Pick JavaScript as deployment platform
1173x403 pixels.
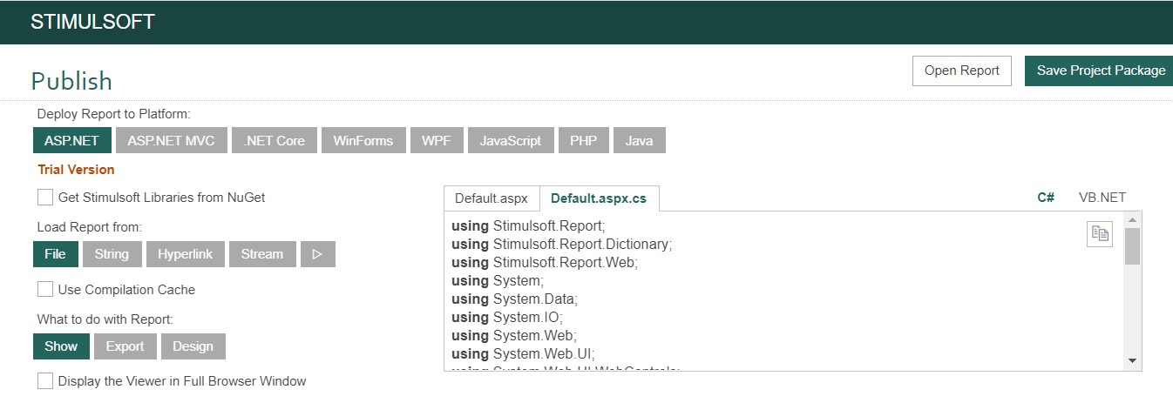[x=510, y=140]
